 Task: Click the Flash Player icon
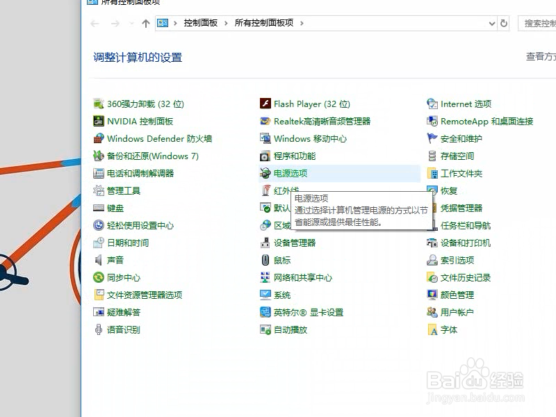pyautogui.click(x=265, y=104)
